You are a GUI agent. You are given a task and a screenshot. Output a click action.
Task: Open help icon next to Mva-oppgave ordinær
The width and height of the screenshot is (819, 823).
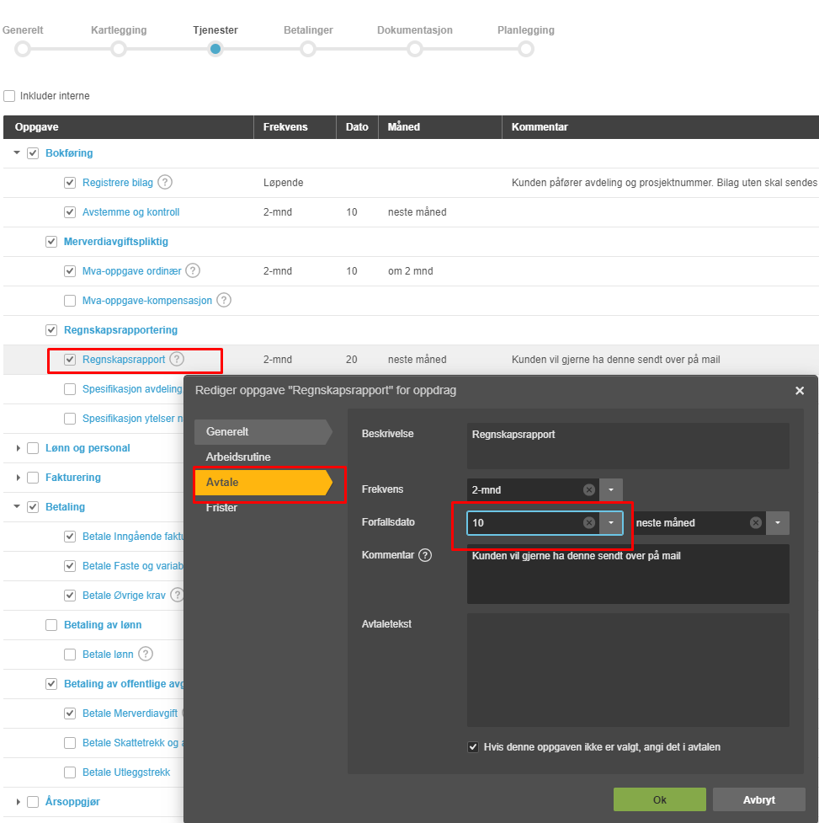tap(193, 270)
